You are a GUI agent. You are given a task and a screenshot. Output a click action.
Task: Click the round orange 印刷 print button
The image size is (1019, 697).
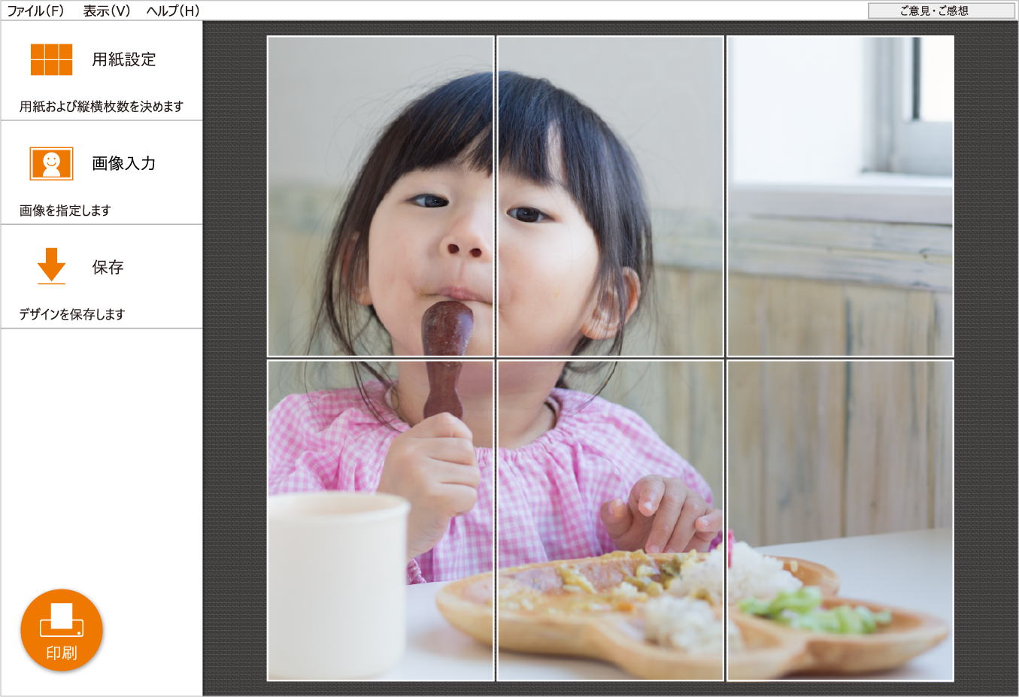(x=62, y=630)
